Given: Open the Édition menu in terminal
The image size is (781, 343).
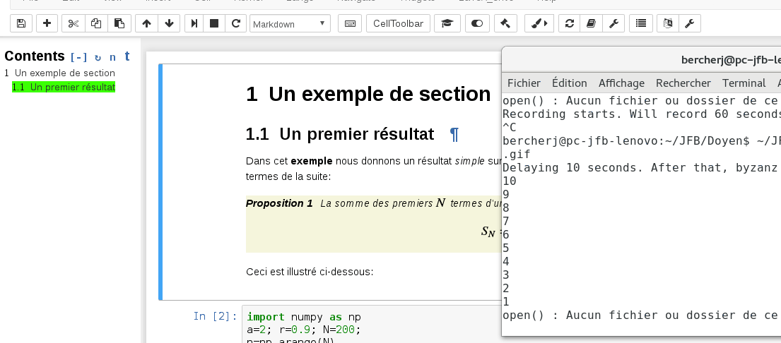Looking at the screenshot, I should pos(569,83).
